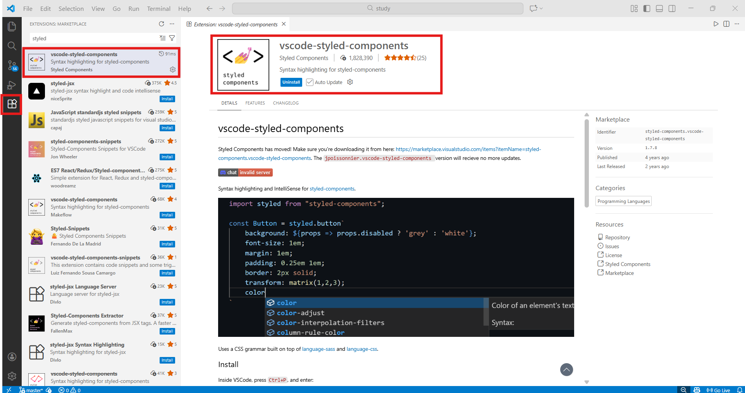Viewport: 745px width, 393px height.
Task: Toggle the Auto Update checkbox
Action: [x=310, y=82]
